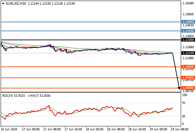Click the RSI level 70 dashed line
Image resolution: width=196 pixels, height=133 pixels.
91,103
